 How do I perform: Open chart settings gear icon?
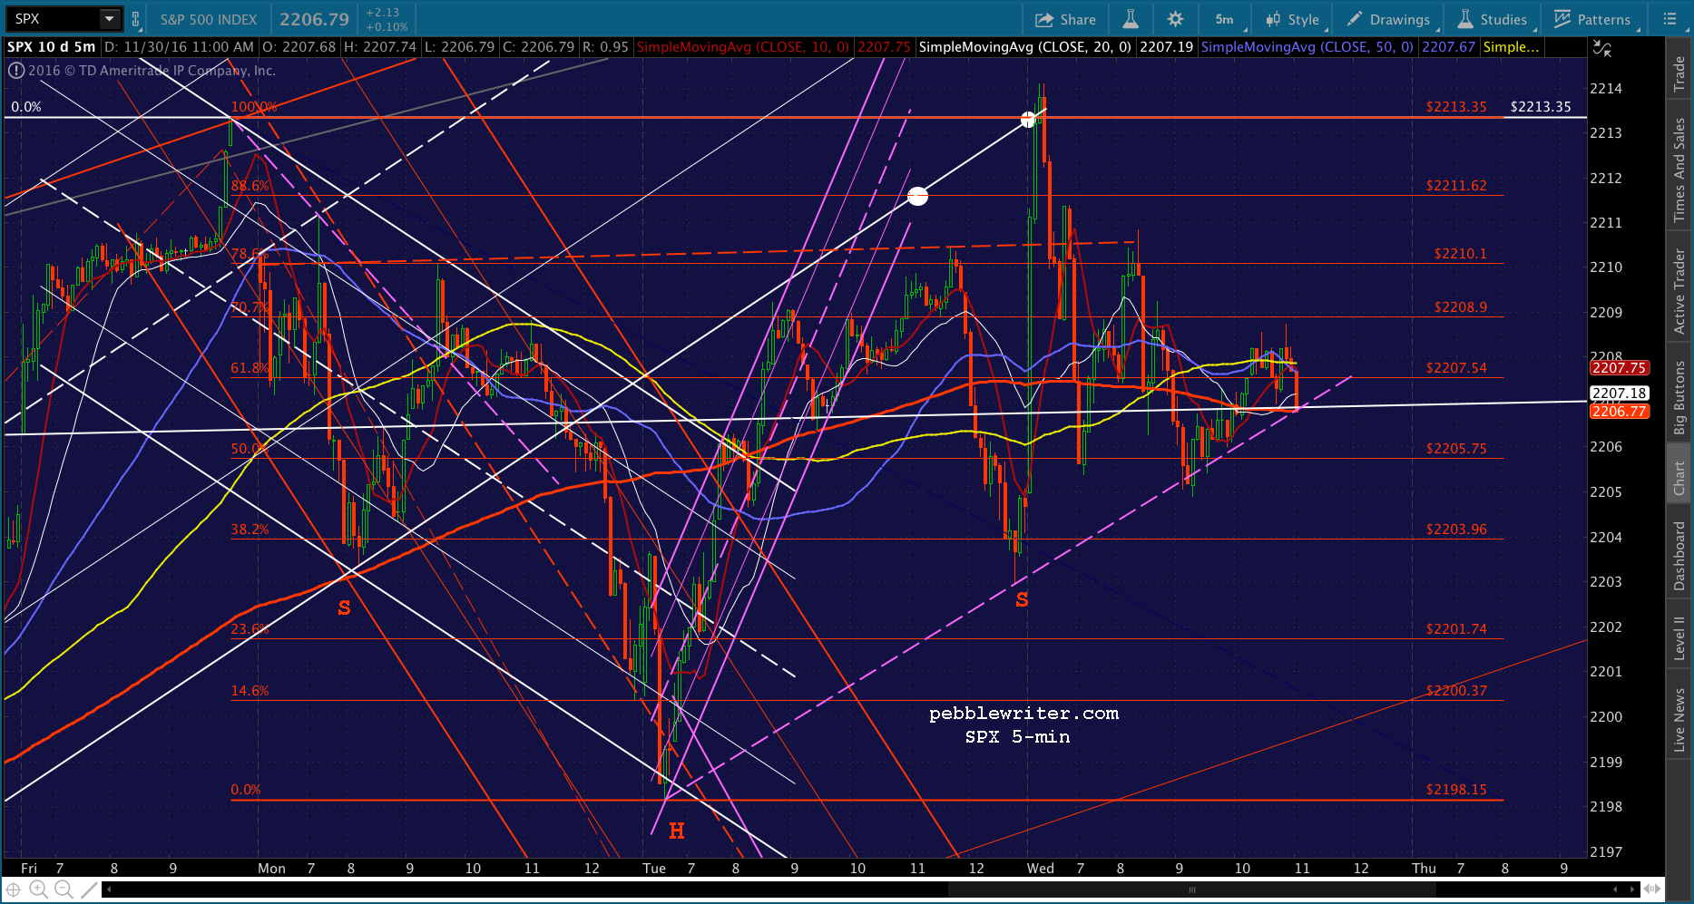click(1175, 19)
